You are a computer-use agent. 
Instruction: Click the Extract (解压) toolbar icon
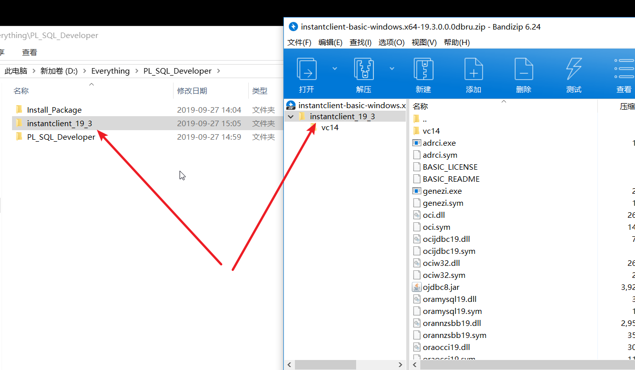click(364, 69)
